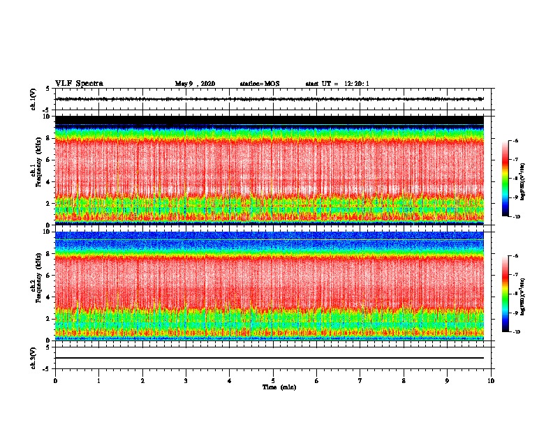This screenshot has height=427, width=553.
Task: Click the "10" tick on the time axis
Action: (491, 381)
